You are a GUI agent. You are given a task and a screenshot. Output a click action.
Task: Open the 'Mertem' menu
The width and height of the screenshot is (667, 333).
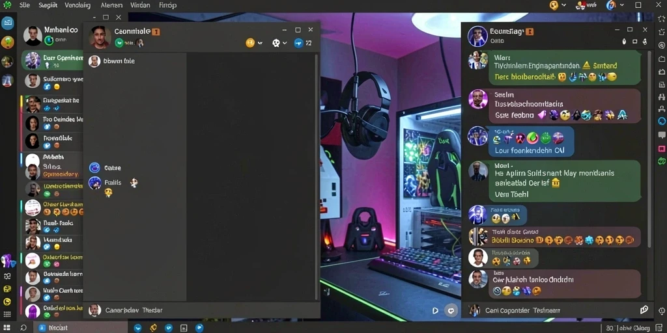point(112,5)
